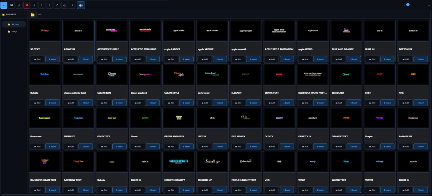This screenshot has width=432, height=196.
Task: Open the 3D TEXT preset thumbnail
Action: coord(45,31)
